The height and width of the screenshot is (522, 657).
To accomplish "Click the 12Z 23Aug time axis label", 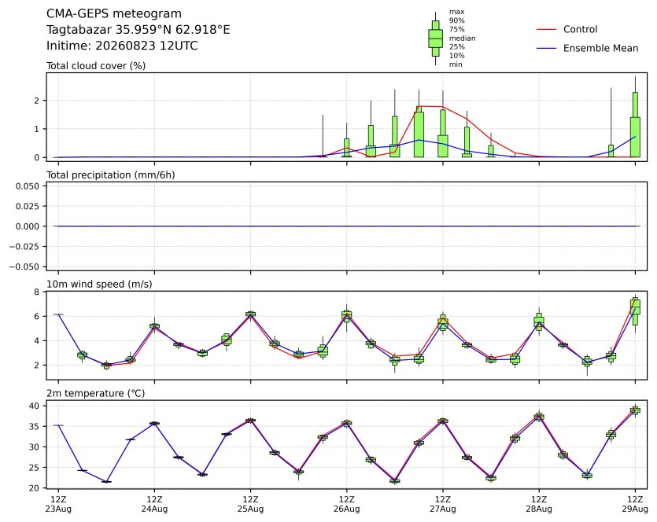I will click(x=58, y=505).
